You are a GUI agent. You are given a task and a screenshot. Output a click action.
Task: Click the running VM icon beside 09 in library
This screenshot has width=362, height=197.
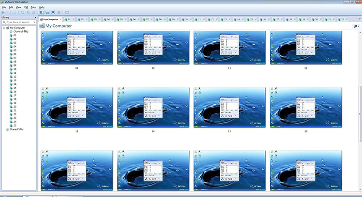11,66
